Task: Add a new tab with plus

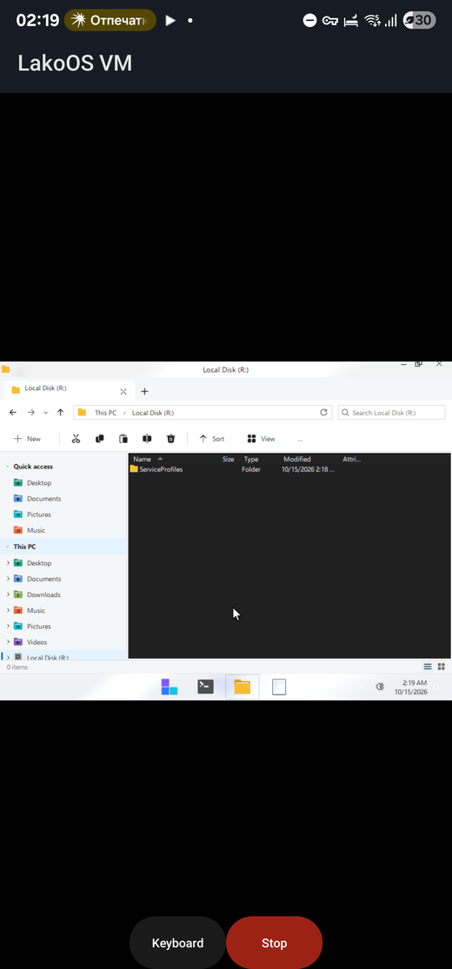Action: point(144,391)
